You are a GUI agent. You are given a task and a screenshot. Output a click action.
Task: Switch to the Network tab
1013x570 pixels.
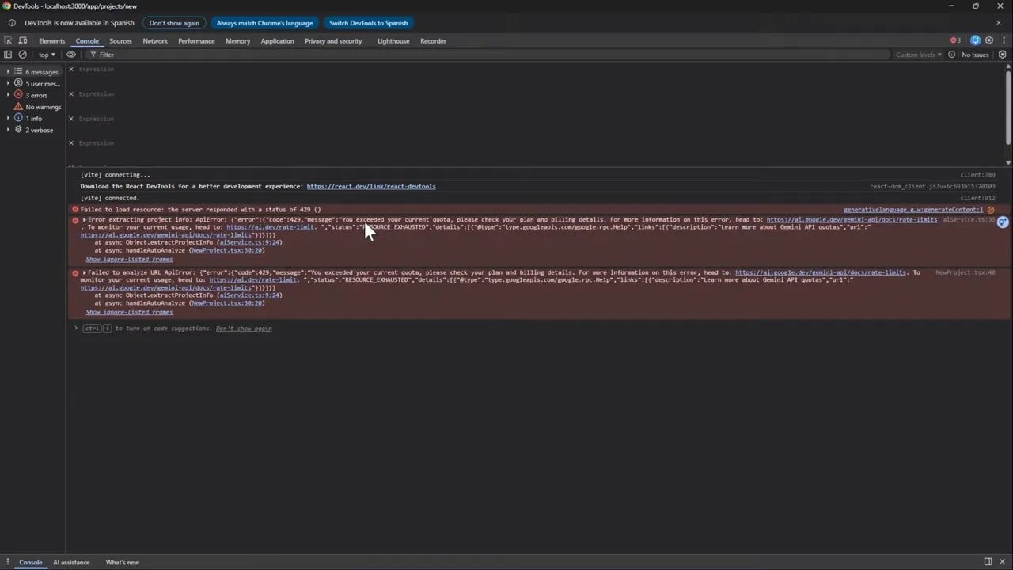click(155, 40)
